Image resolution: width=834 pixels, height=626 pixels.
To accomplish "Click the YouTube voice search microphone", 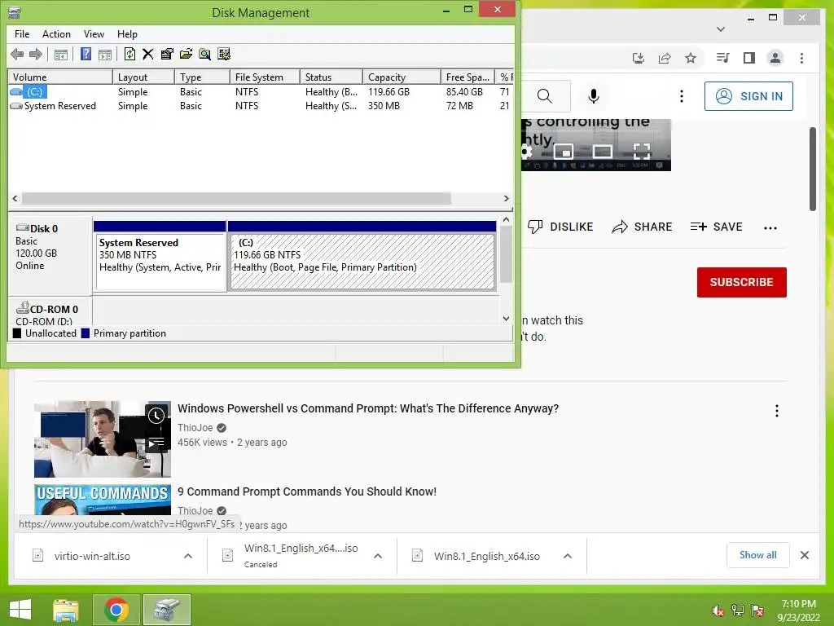I will tap(594, 96).
